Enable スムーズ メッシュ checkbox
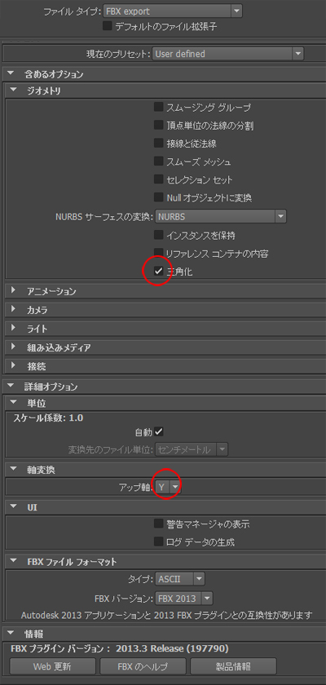The height and width of the screenshot is (685, 326). coord(158,161)
